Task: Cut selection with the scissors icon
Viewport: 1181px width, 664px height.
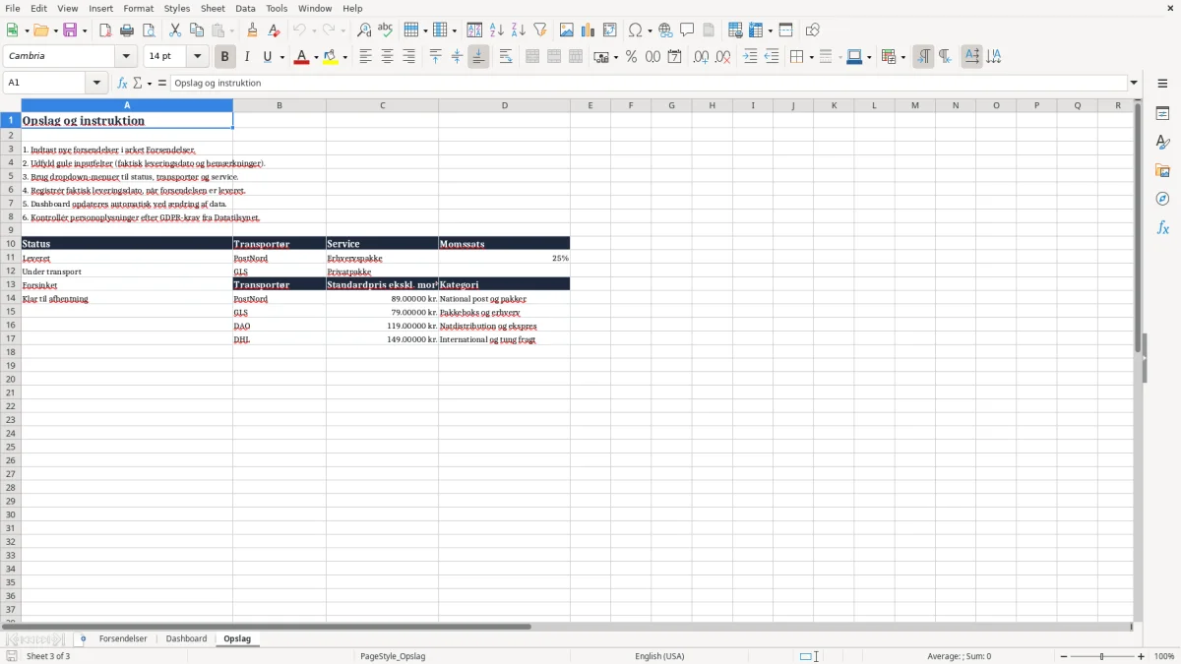Action: pyautogui.click(x=175, y=30)
